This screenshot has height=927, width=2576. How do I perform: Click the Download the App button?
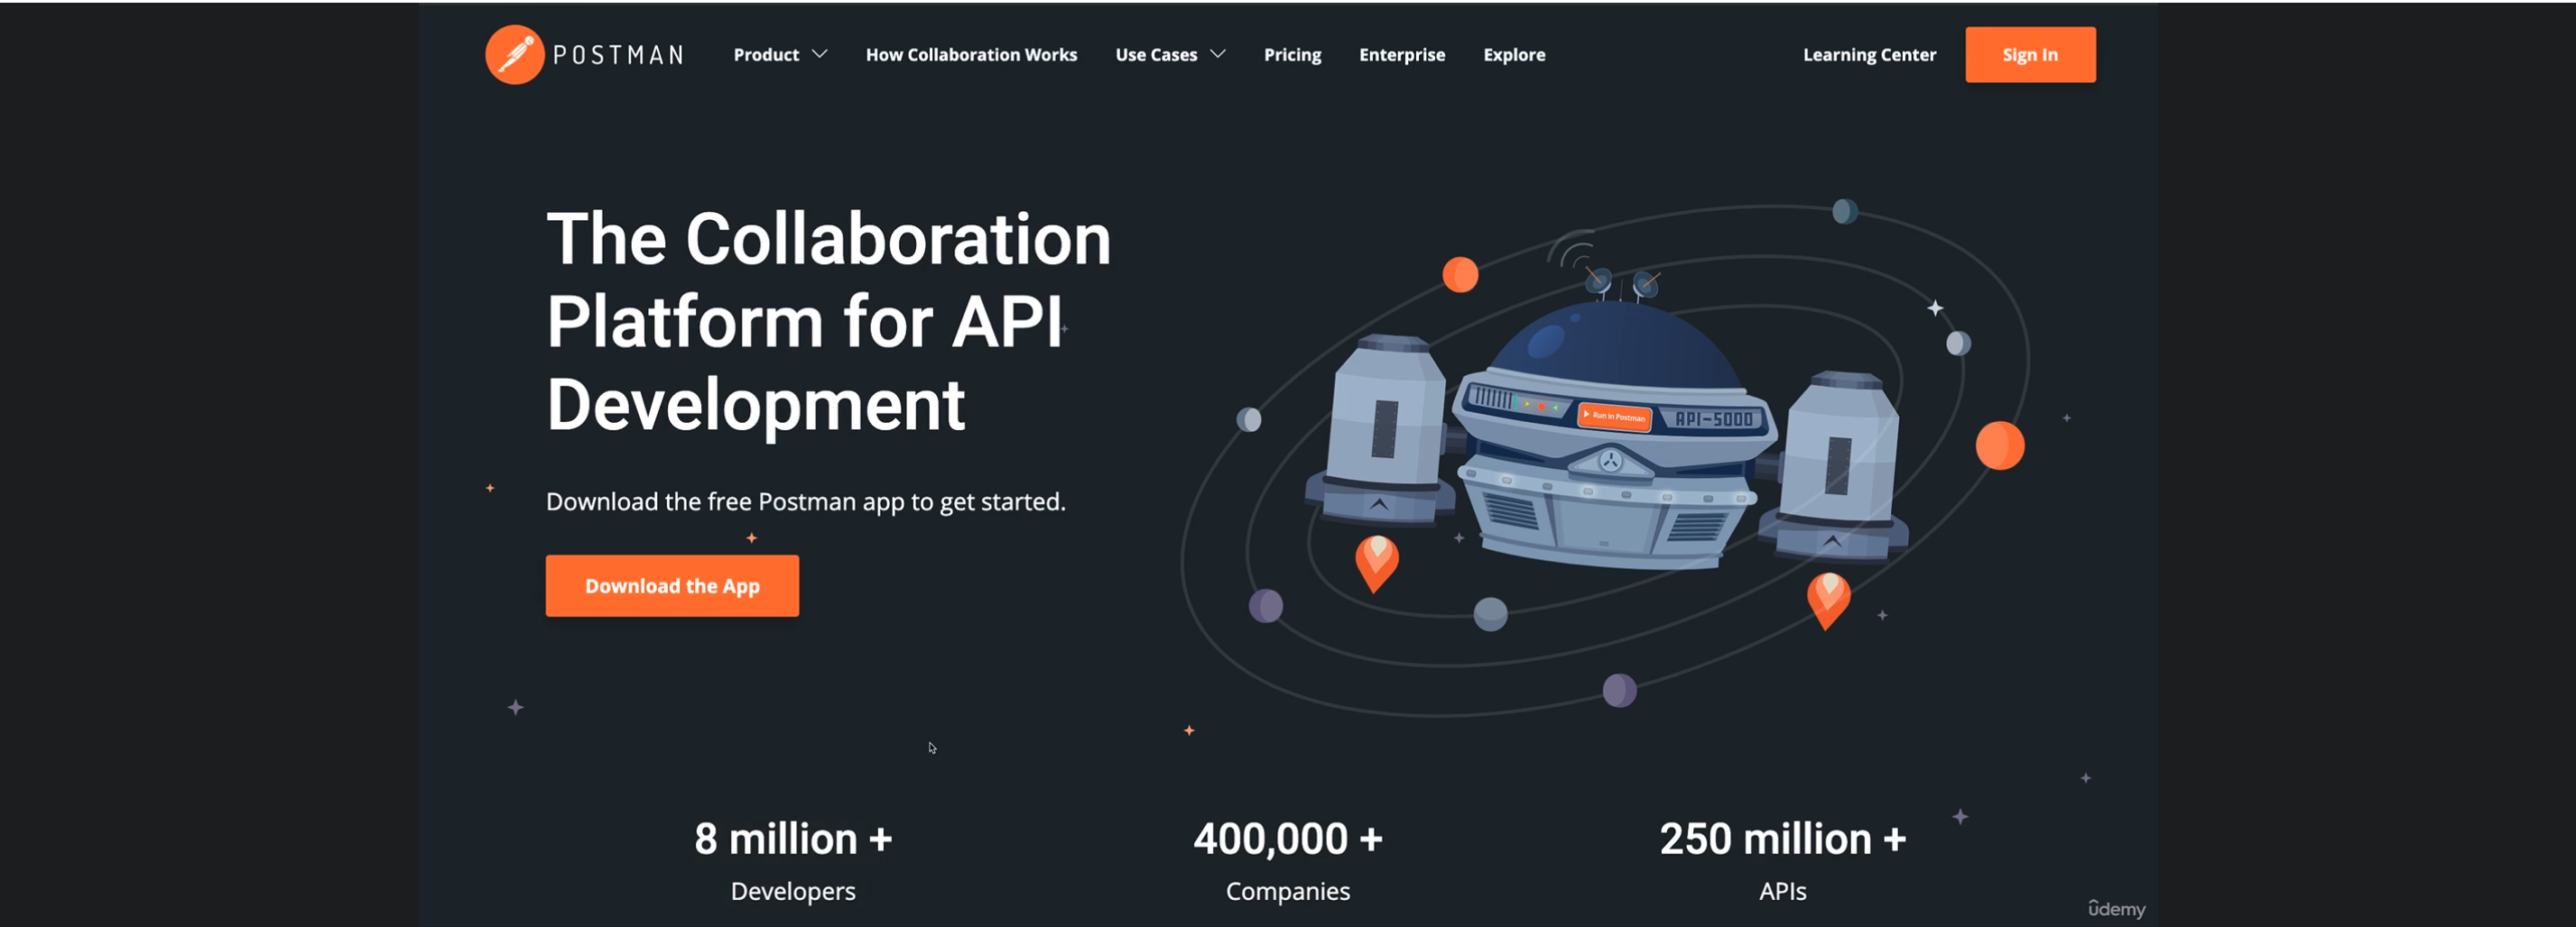click(672, 586)
